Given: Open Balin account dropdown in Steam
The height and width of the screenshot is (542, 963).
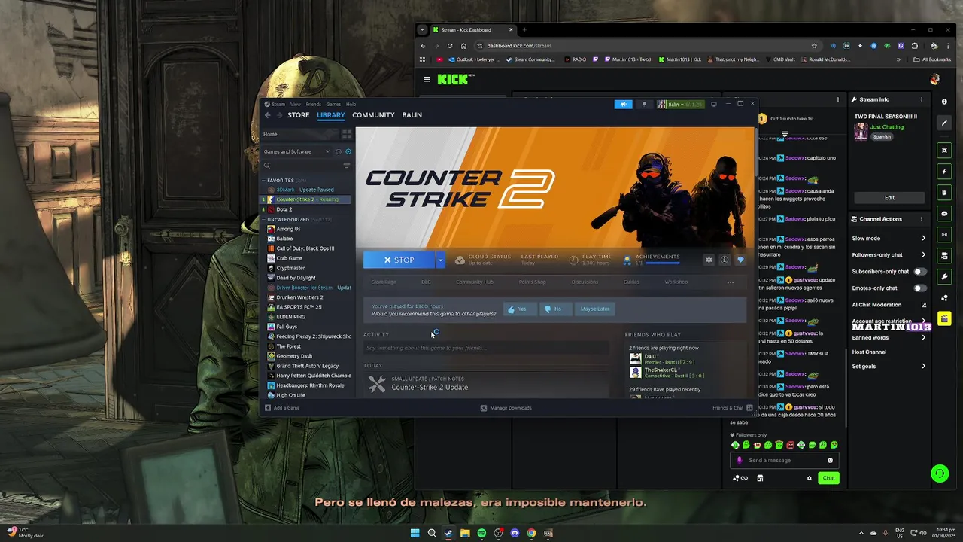Looking at the screenshot, I should [x=681, y=104].
